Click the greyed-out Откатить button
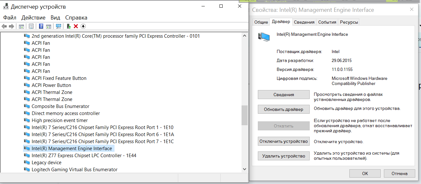The image size is (421, 184). coord(284,126)
